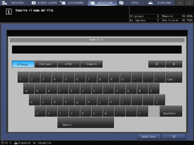Tap the 5 key
Image resolution: width=194 pixels, height=145 pixels.
69,77
